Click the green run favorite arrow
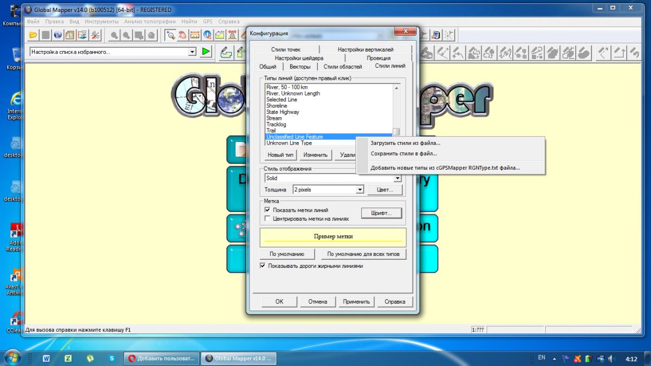651x366 pixels. coord(206,52)
